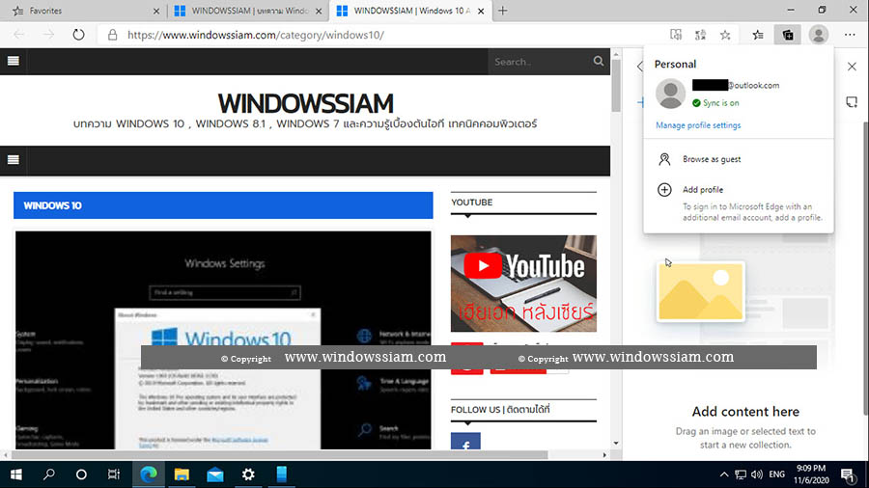Toggle the Collections toolbar button
The image size is (869, 488).
tap(788, 35)
